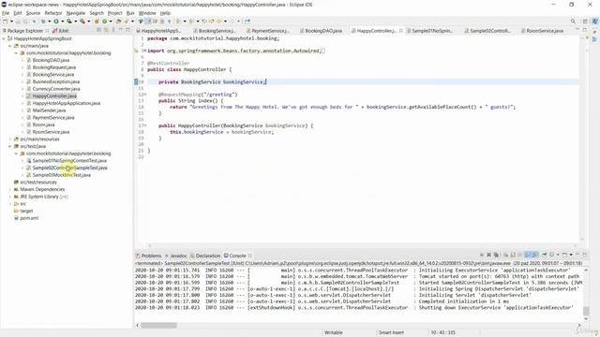Viewport: 600px width, 337px height.
Task: Expand the JRE System Library node
Action: (x=10, y=197)
